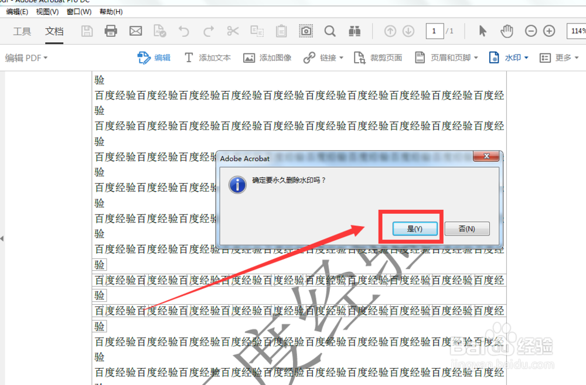Switch to the 文档 tab
Screen dimensions: 586x385
click(54, 32)
